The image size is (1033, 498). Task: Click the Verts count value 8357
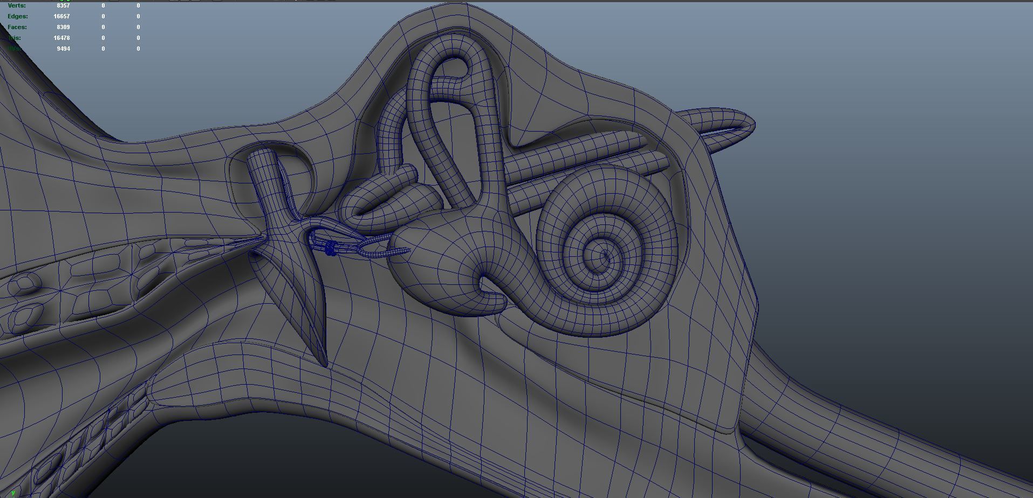[63, 6]
